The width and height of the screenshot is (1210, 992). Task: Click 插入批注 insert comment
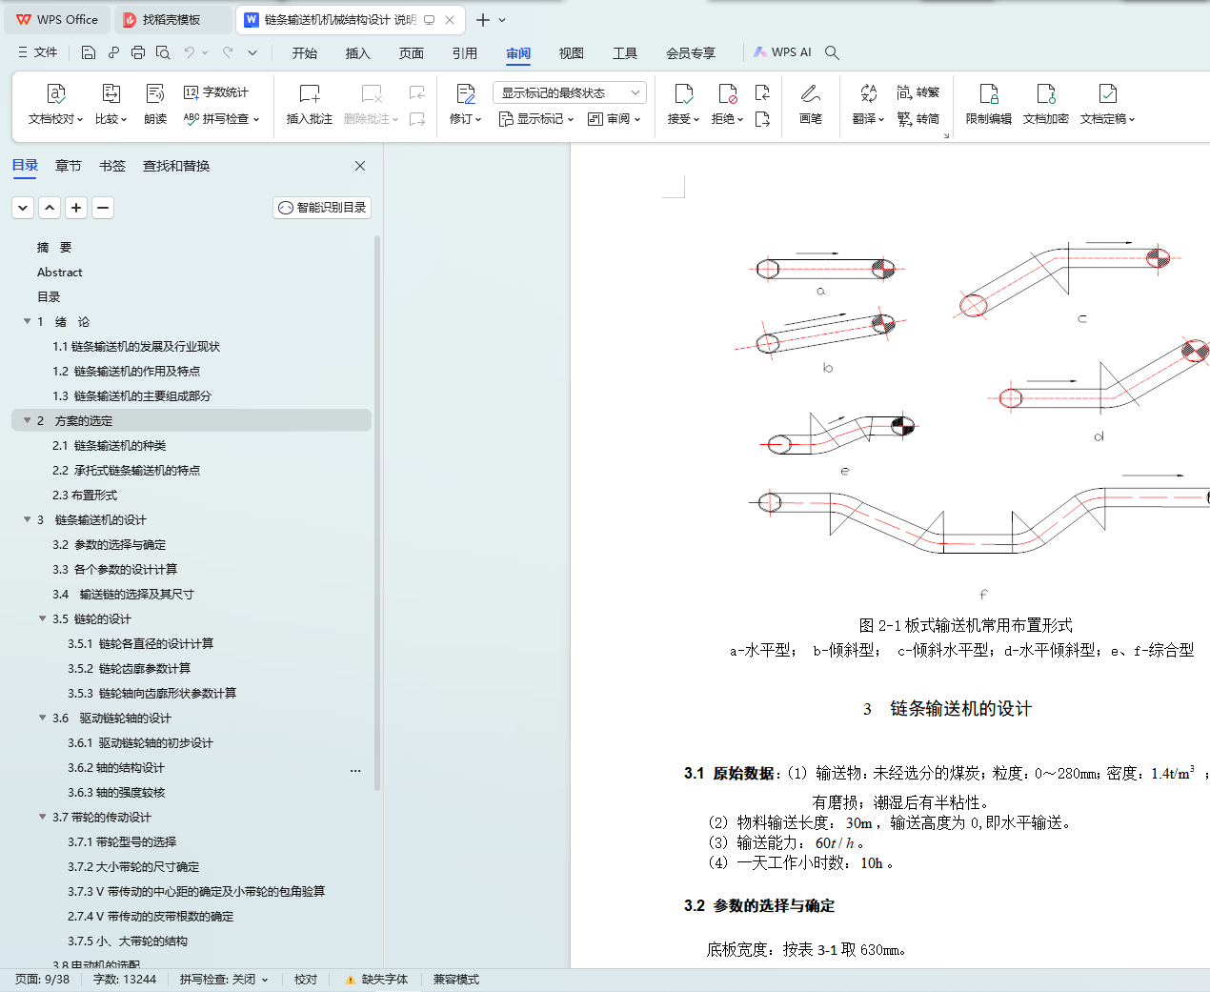pyautogui.click(x=310, y=105)
